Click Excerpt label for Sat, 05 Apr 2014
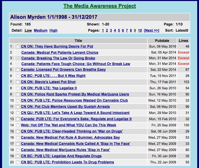The height and width of the screenshot is (168, 199). tap(184, 52)
